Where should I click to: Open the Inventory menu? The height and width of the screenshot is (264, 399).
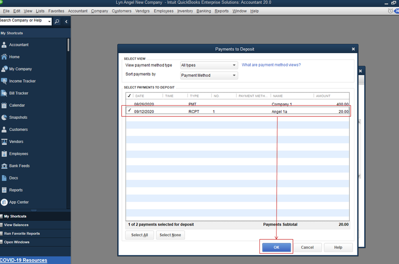tap(185, 11)
